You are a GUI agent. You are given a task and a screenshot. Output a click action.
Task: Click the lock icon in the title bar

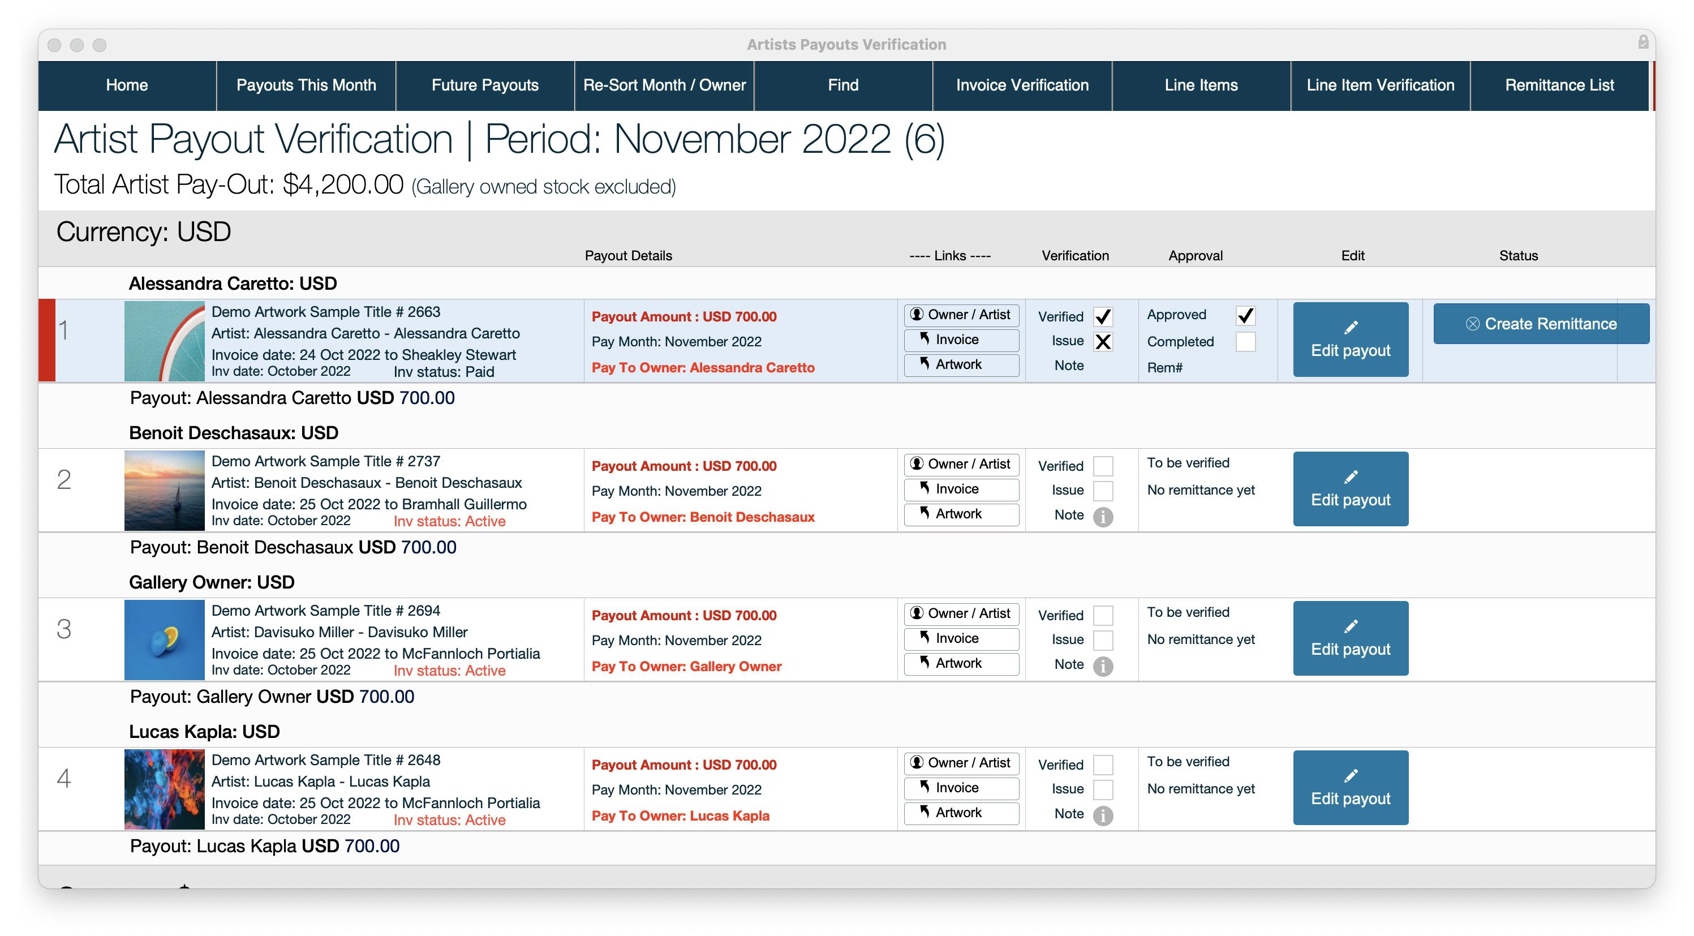tap(1643, 43)
